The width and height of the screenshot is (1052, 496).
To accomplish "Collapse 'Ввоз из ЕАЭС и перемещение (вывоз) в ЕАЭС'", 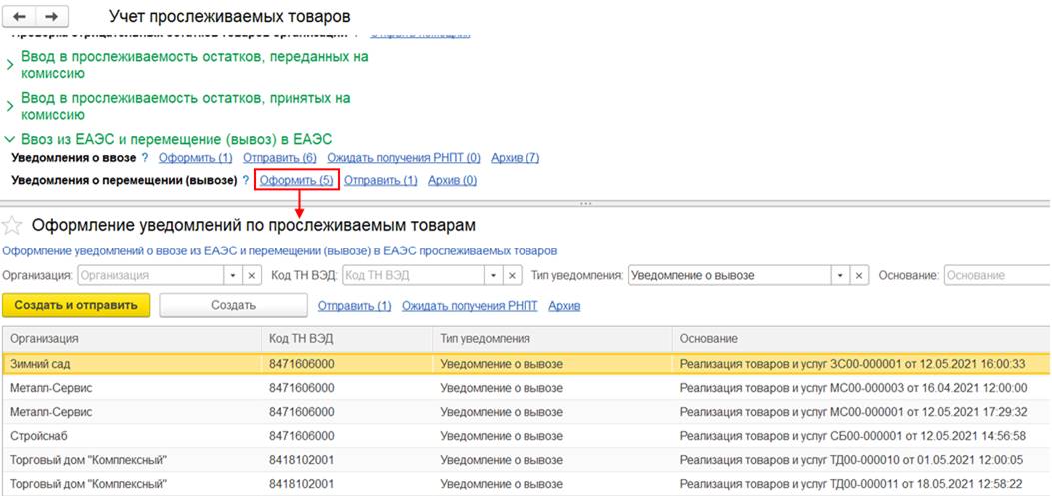I will click(10, 139).
